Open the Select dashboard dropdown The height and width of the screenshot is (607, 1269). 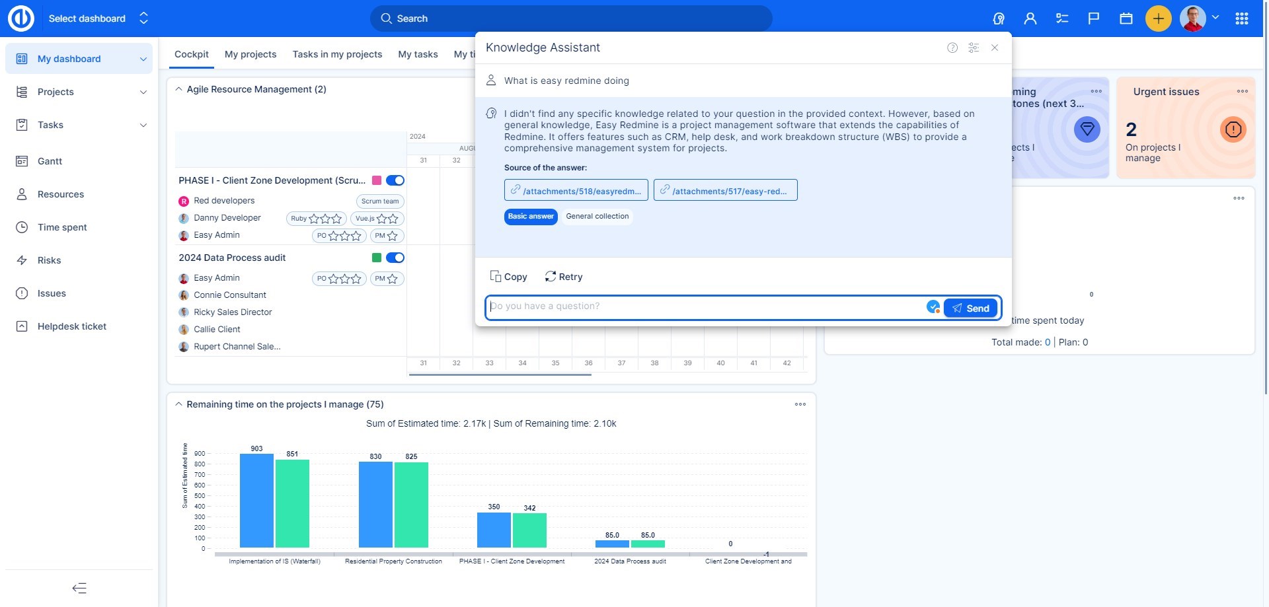click(x=98, y=18)
